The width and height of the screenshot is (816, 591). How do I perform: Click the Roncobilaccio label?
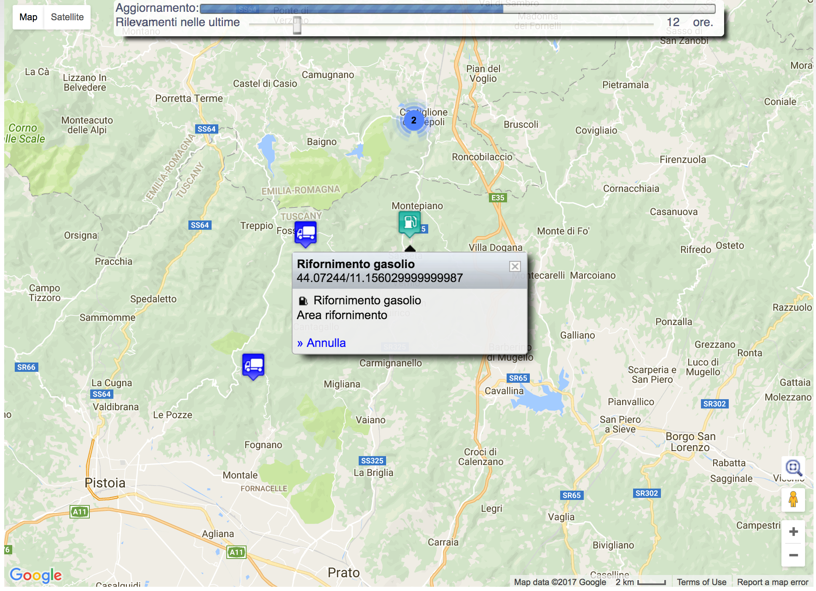tap(482, 157)
